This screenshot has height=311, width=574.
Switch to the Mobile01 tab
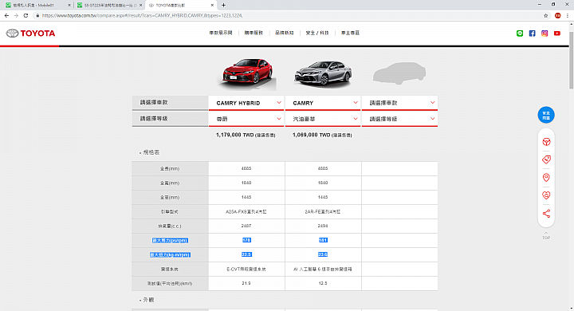(x=37, y=5)
